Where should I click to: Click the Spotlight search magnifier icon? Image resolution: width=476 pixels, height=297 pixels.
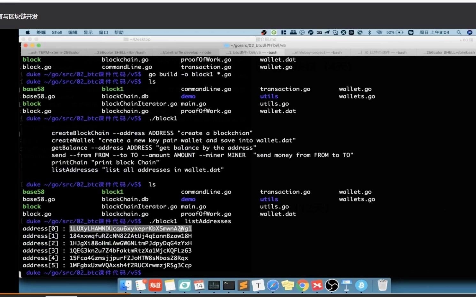click(459, 33)
